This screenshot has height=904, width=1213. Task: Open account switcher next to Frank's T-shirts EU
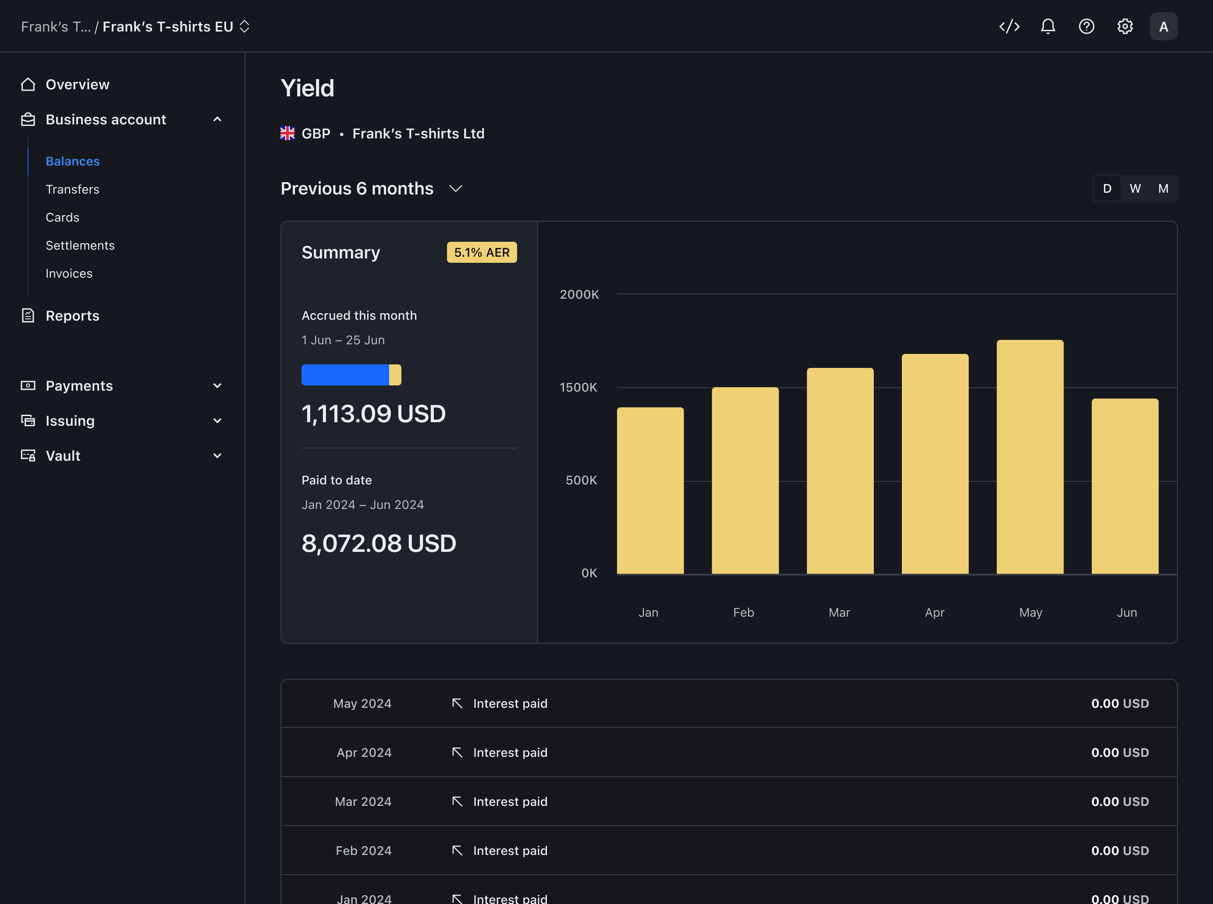tap(245, 26)
